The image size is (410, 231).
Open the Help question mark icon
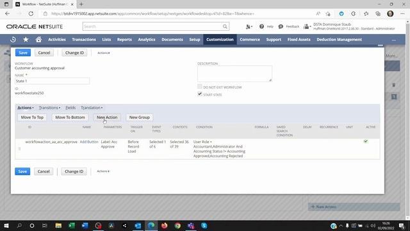point(261,26)
